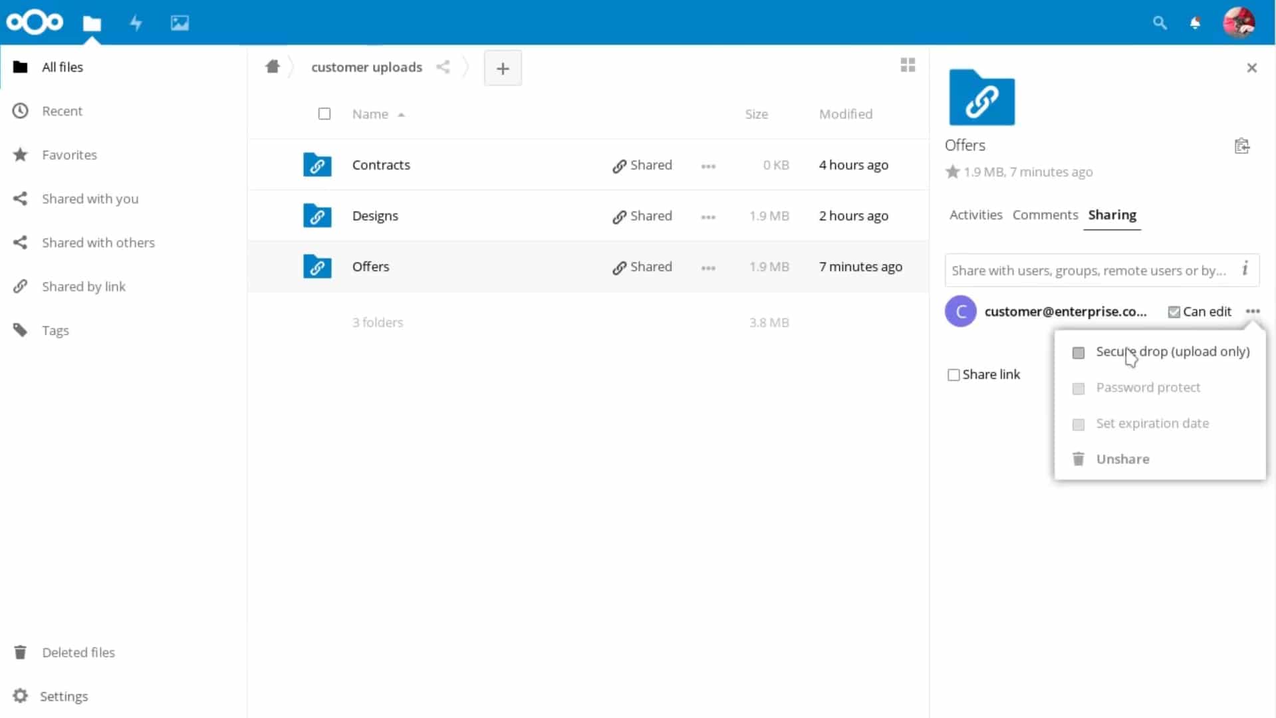
Task: Open the Activity lightning icon
Action: point(136,23)
